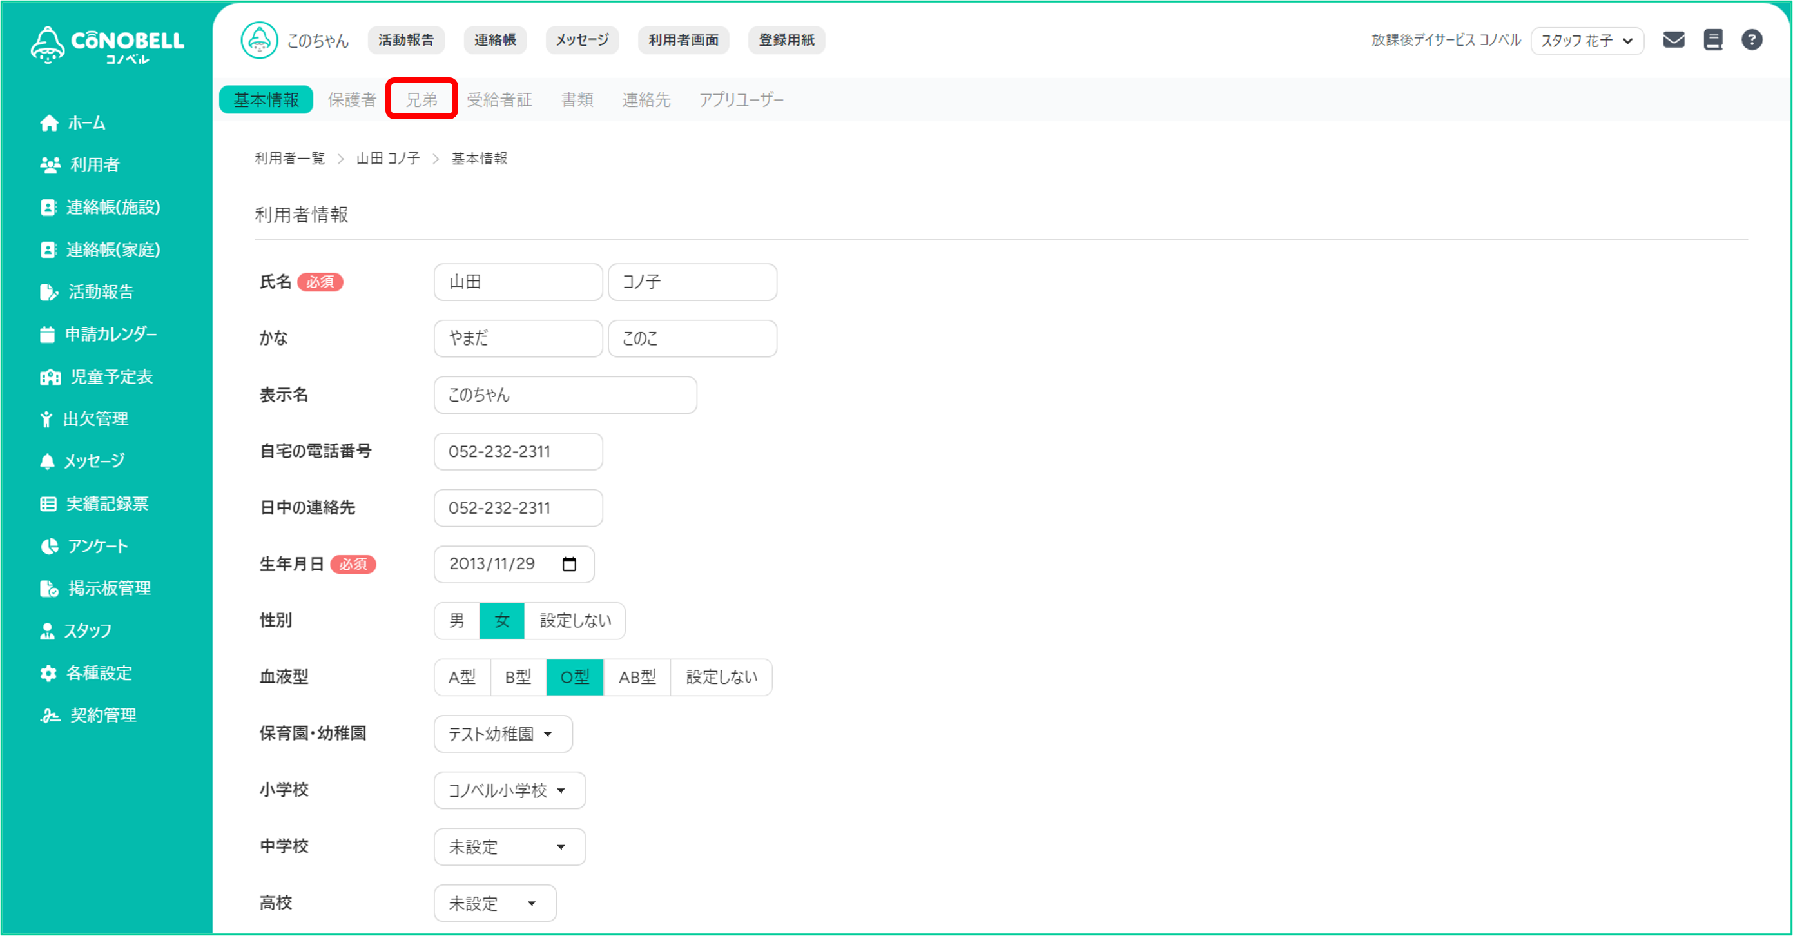Click the 表示名 field このちゃん
1793x936 pixels.
tap(565, 395)
